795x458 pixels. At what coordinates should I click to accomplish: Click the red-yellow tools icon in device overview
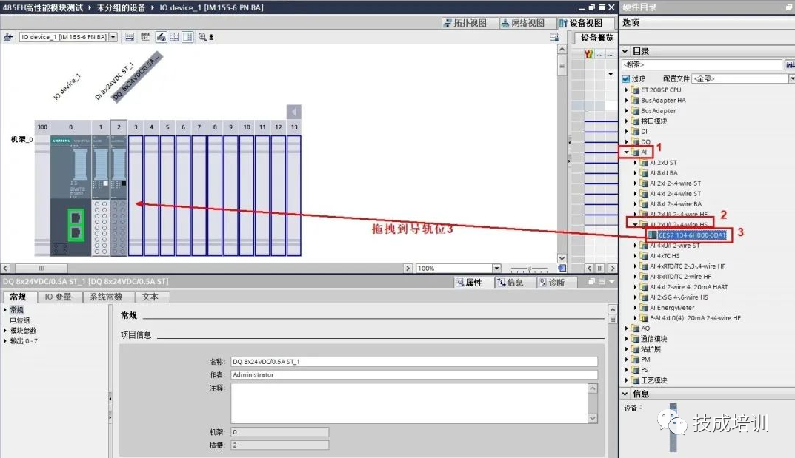(x=588, y=54)
